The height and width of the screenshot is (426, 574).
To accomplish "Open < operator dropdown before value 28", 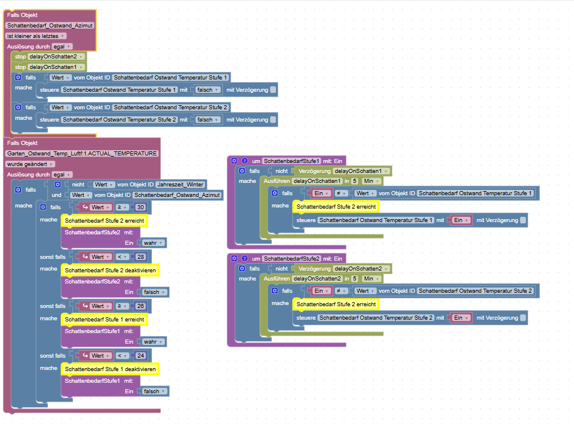I will (x=122, y=257).
